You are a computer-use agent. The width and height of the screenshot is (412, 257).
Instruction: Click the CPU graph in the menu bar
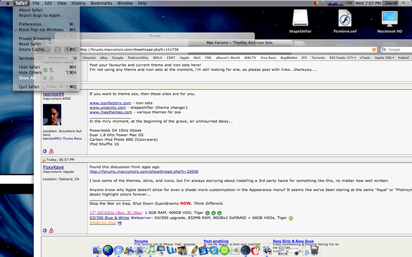pyautogui.click(x=335, y=3)
